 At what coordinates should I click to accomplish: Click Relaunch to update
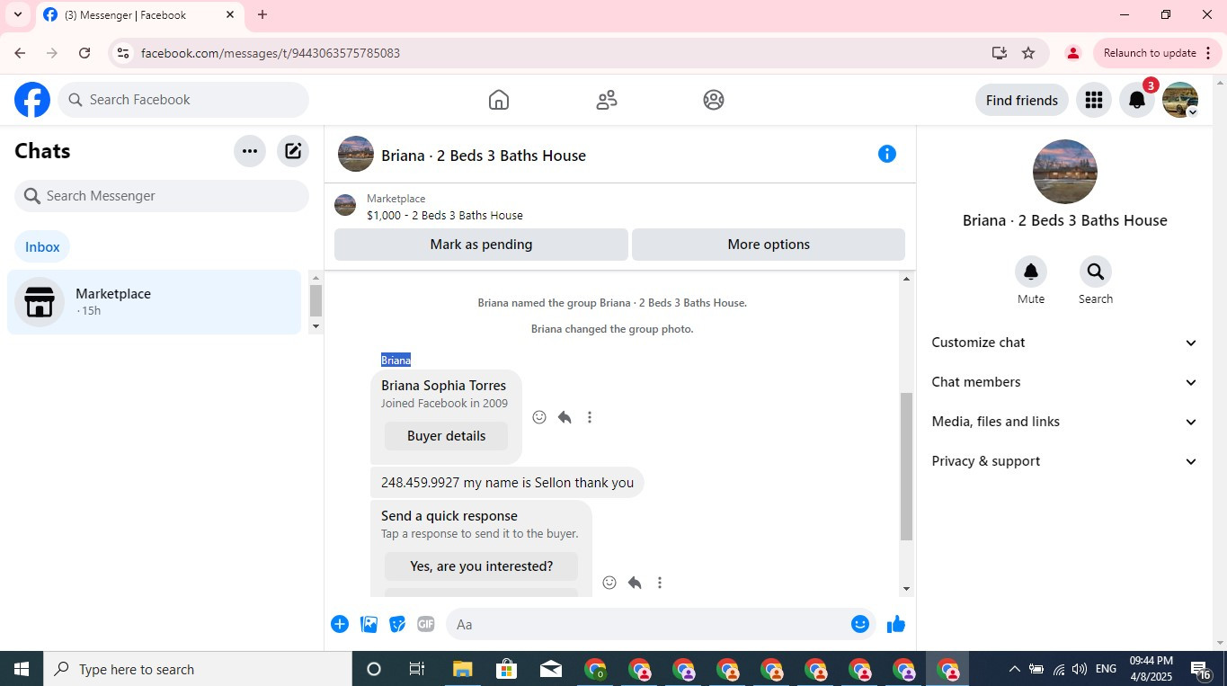[x=1158, y=53]
